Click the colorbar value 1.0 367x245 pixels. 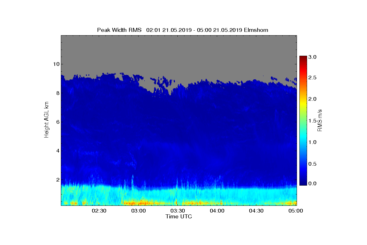313,142
